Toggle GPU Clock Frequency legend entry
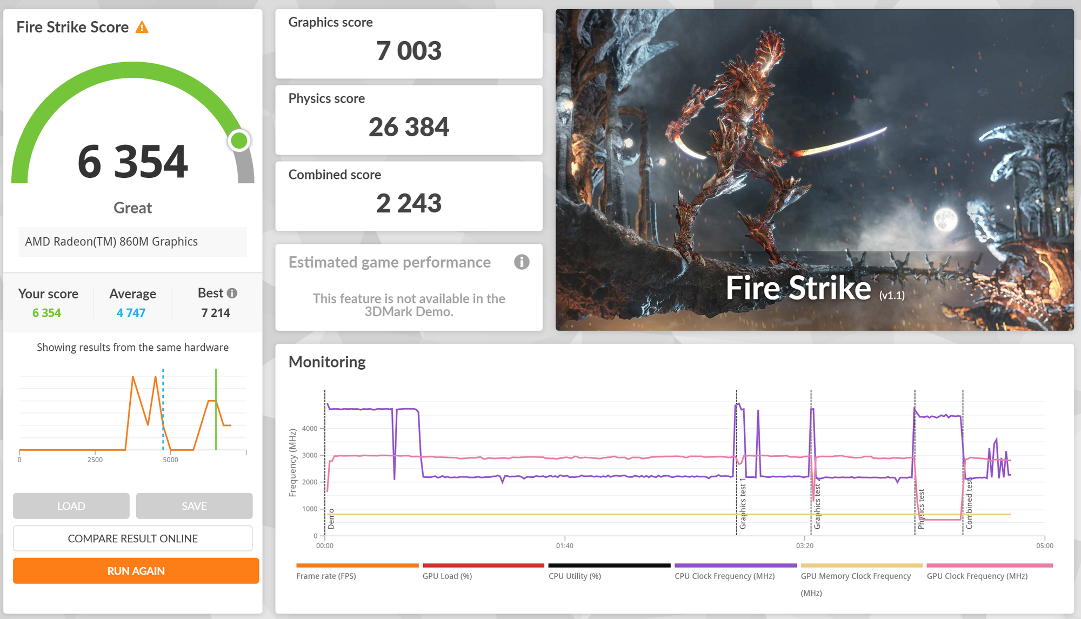 (977, 576)
